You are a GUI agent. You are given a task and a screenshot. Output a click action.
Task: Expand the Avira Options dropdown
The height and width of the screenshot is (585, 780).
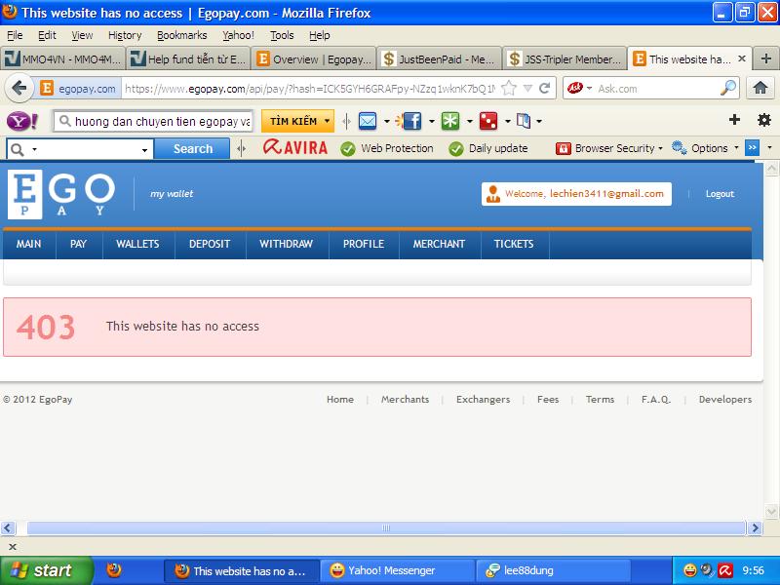coord(736,148)
